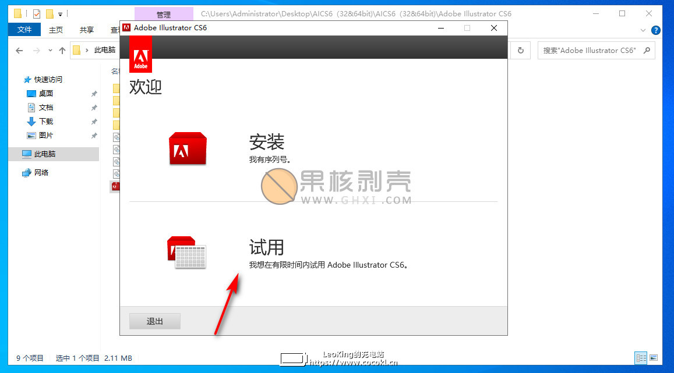Click the pin icon next to 下载
Image resolution: width=674 pixels, height=373 pixels.
pyautogui.click(x=94, y=122)
